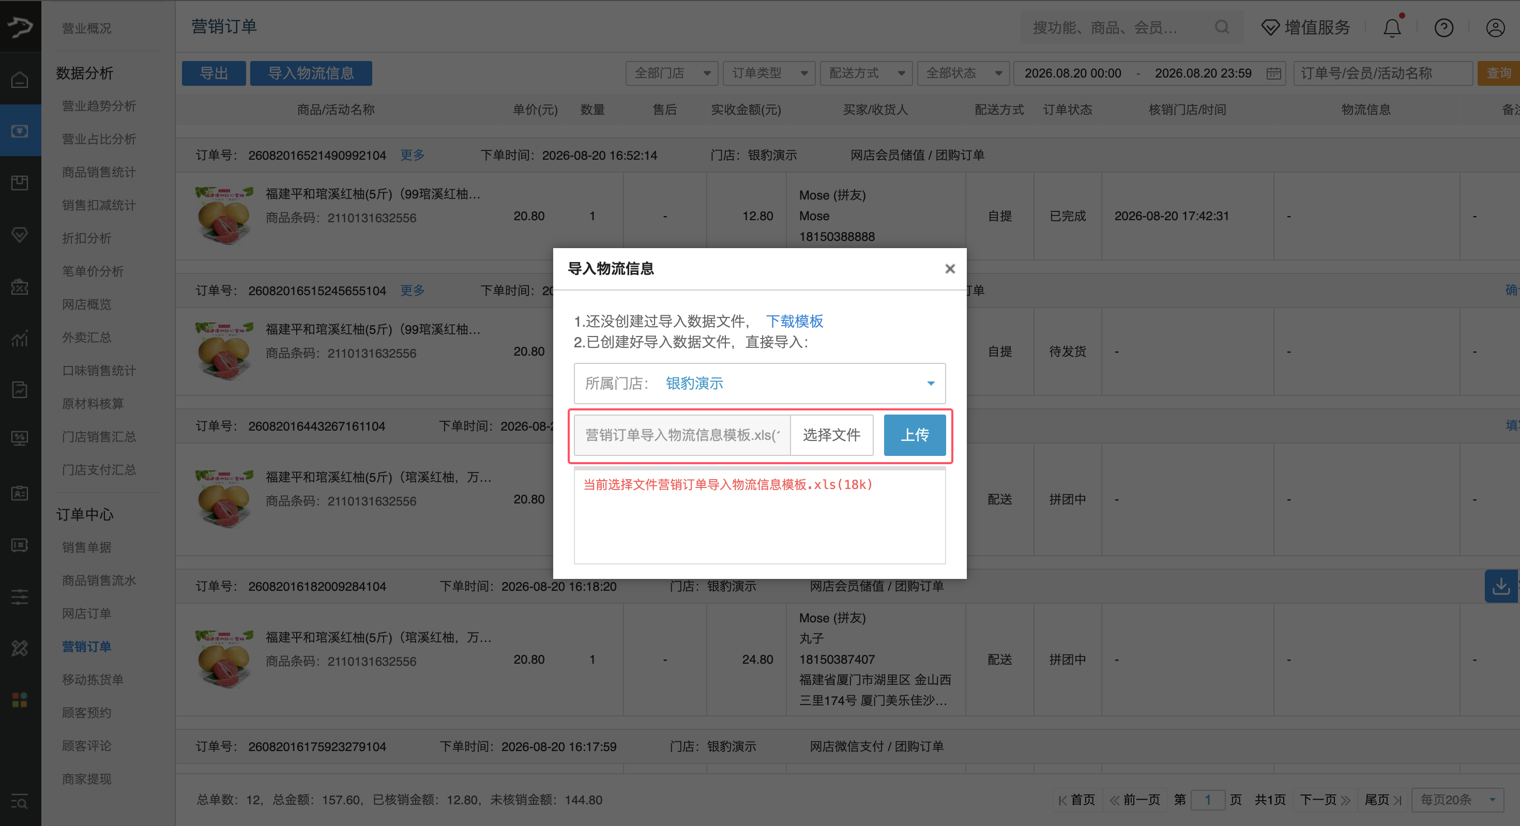The height and width of the screenshot is (826, 1520).
Task: Open the colorful apps grid icon
Action: tap(20, 700)
